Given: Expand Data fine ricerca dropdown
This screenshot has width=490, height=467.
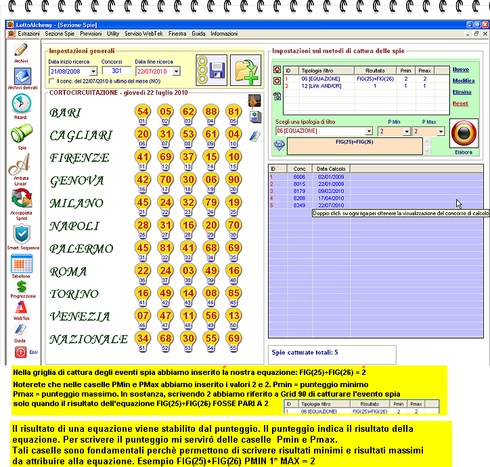Looking at the screenshot, I should coord(176,72).
